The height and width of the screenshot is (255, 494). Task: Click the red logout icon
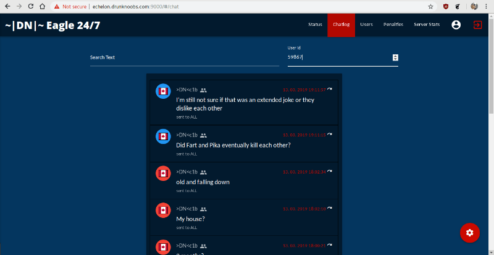pyautogui.click(x=477, y=25)
